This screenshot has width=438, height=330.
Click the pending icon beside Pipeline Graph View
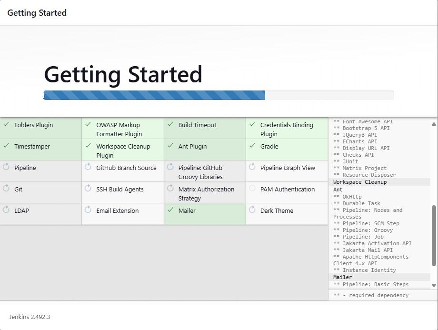tap(252, 167)
